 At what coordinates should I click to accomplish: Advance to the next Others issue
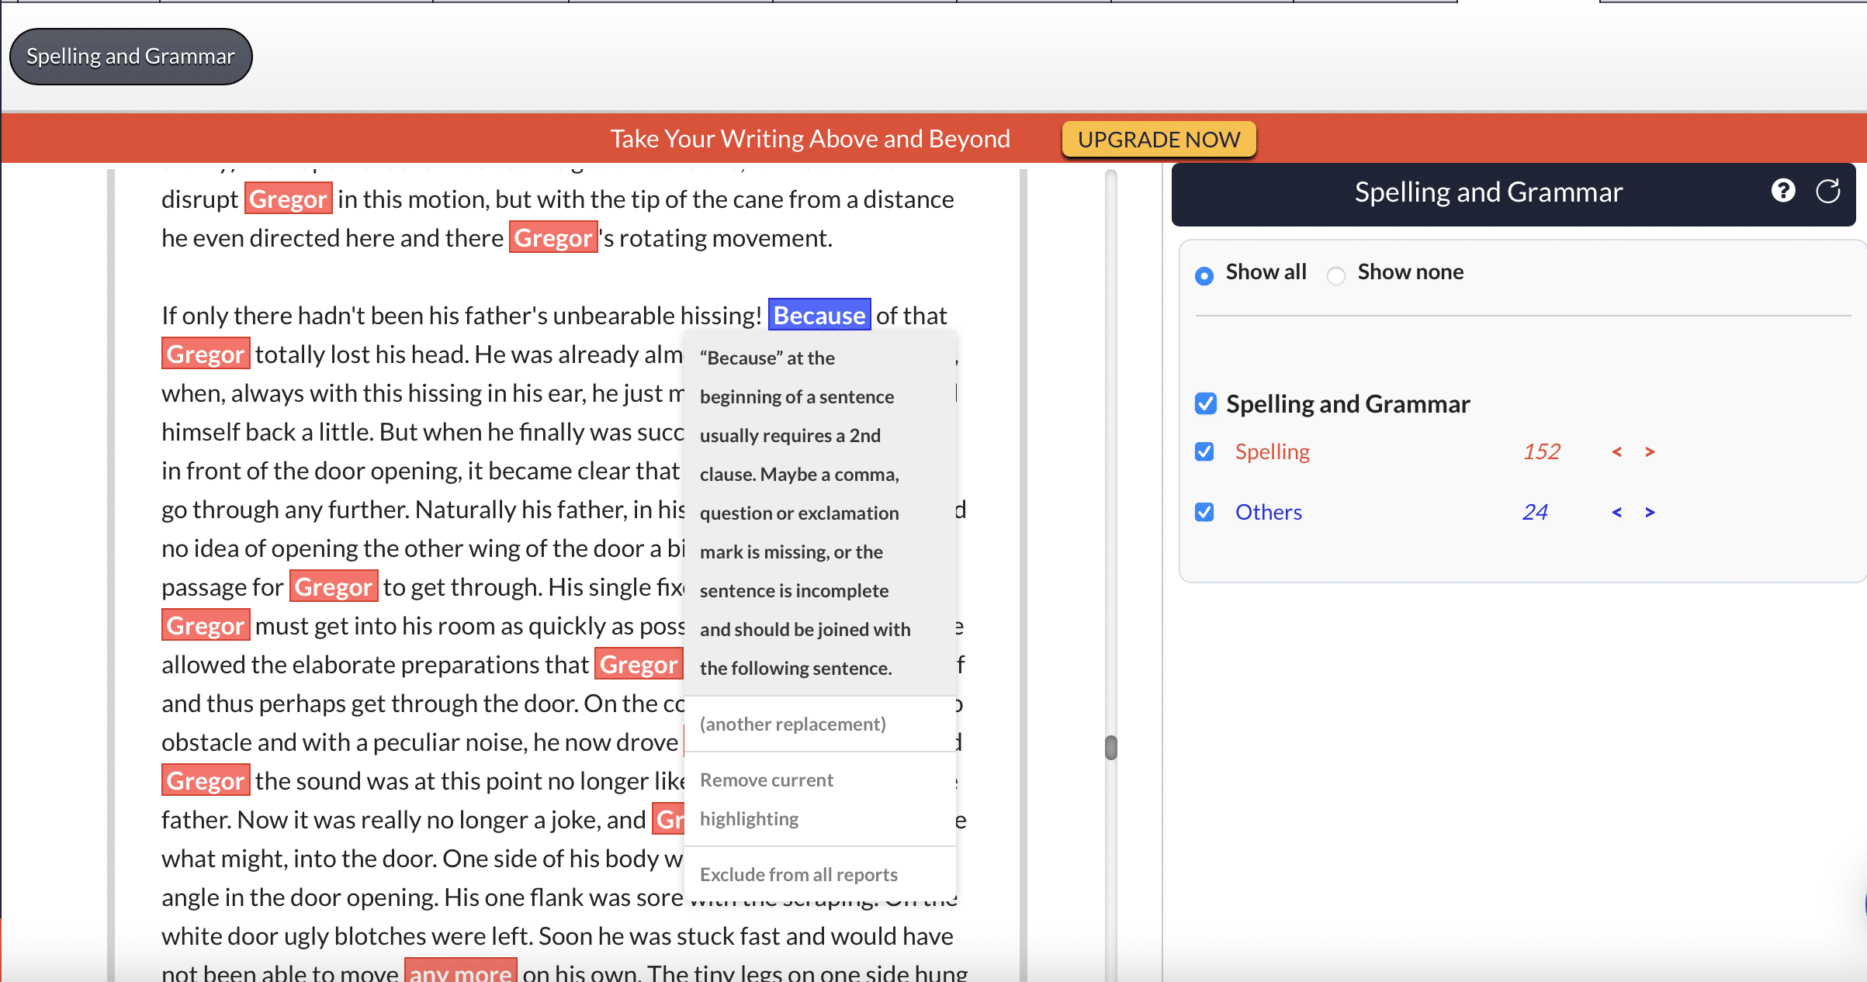tap(1648, 512)
